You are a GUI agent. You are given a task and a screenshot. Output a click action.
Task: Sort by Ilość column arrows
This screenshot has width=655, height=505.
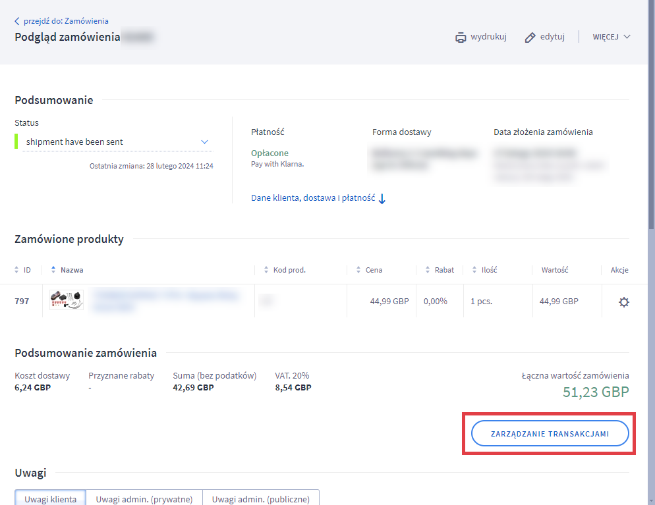[474, 270]
